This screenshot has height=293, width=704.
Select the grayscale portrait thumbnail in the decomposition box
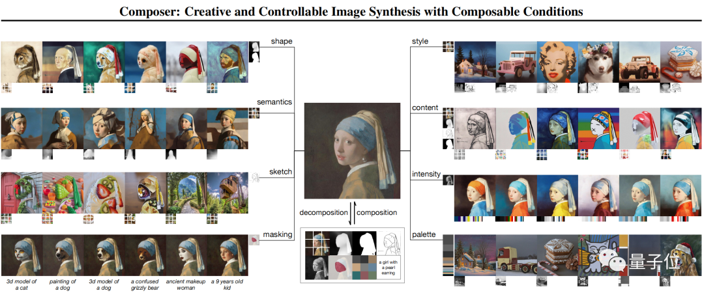[x=317, y=268]
